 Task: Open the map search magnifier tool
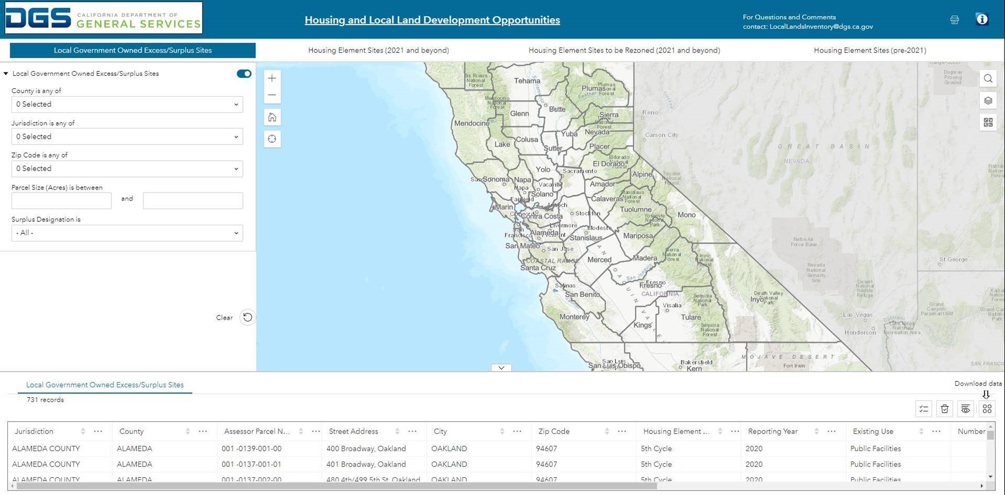click(x=988, y=78)
